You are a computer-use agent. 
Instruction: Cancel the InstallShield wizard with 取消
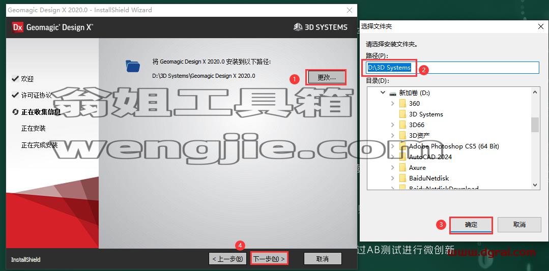pyautogui.click(x=323, y=259)
